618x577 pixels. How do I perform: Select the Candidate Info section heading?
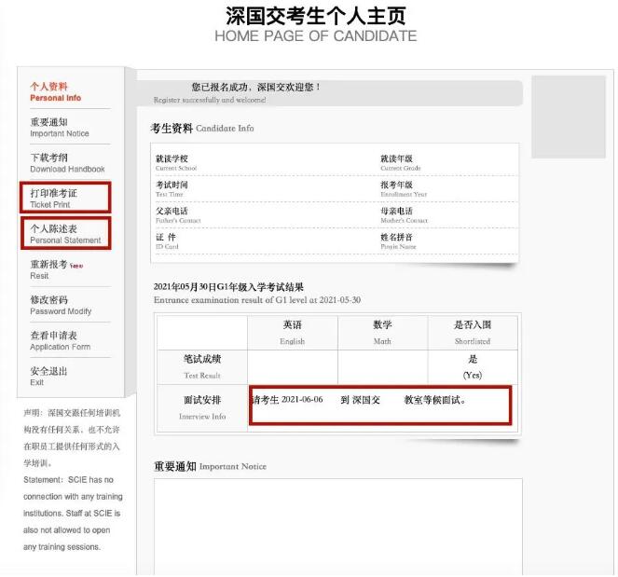[x=202, y=128]
